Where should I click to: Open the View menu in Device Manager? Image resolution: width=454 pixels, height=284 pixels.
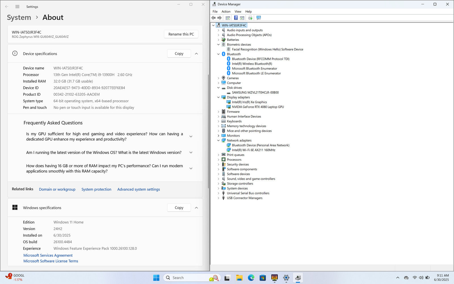point(238,11)
